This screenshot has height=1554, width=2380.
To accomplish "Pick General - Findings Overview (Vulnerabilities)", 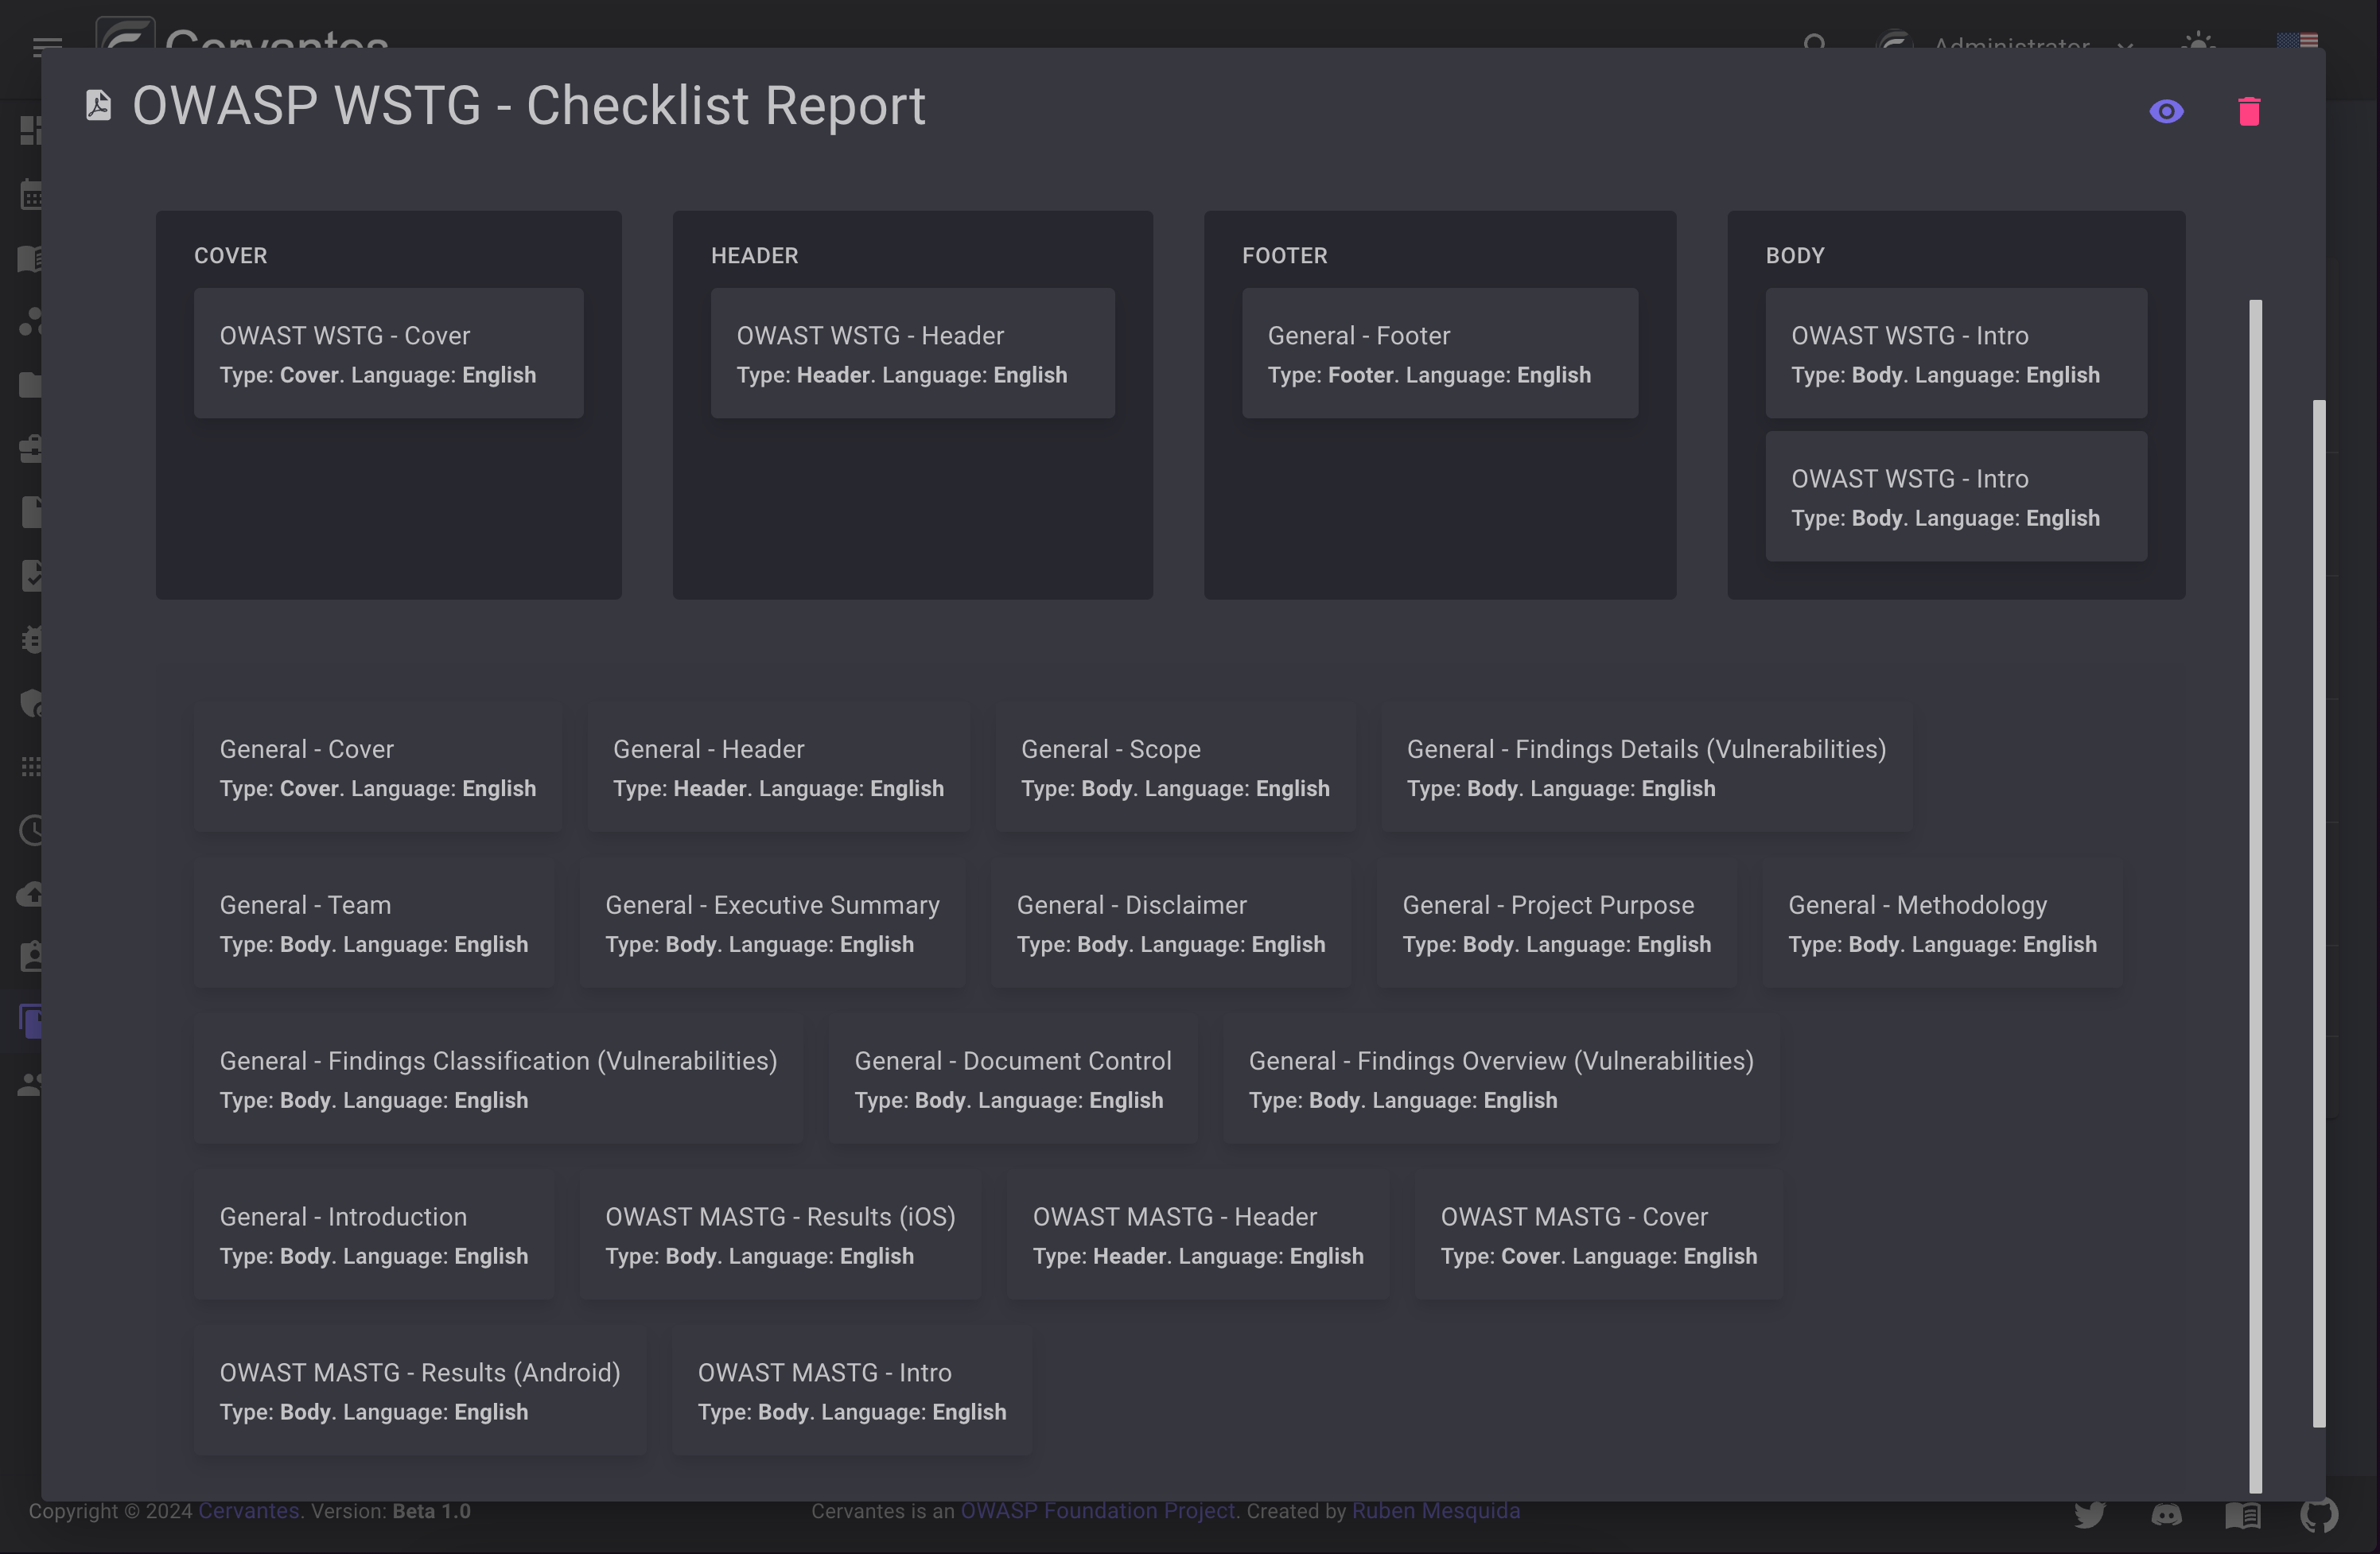I will click(x=1501, y=1079).
